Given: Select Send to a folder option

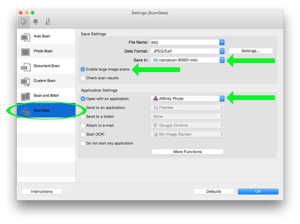Looking at the screenshot, I should click(x=83, y=116).
